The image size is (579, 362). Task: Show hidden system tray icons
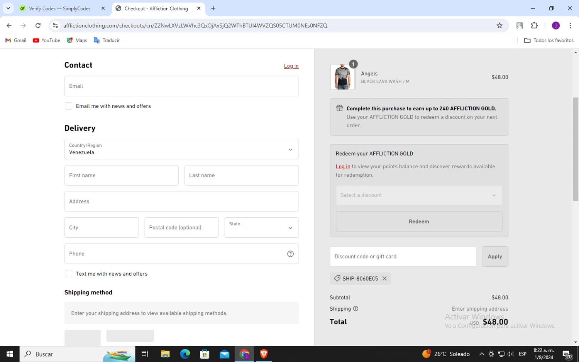tap(482, 354)
